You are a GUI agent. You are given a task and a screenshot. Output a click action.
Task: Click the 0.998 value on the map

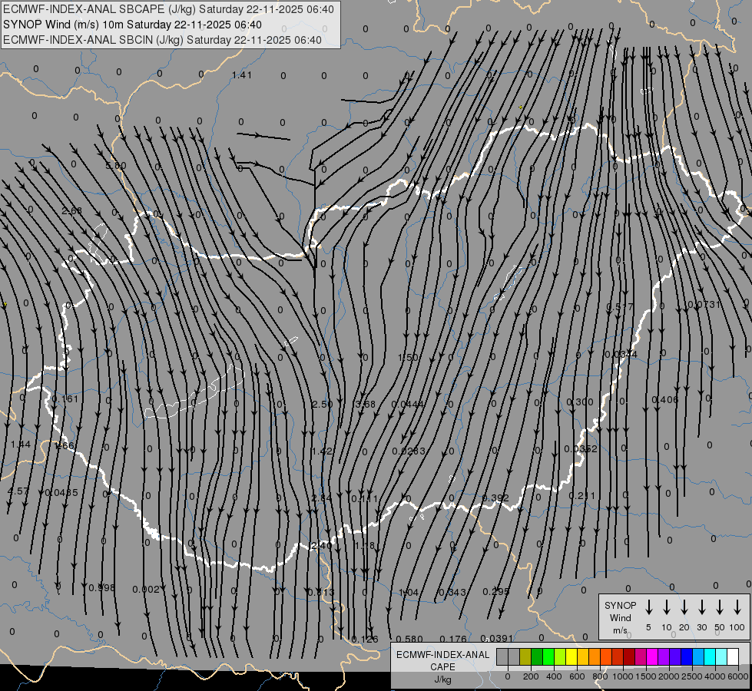point(101,587)
